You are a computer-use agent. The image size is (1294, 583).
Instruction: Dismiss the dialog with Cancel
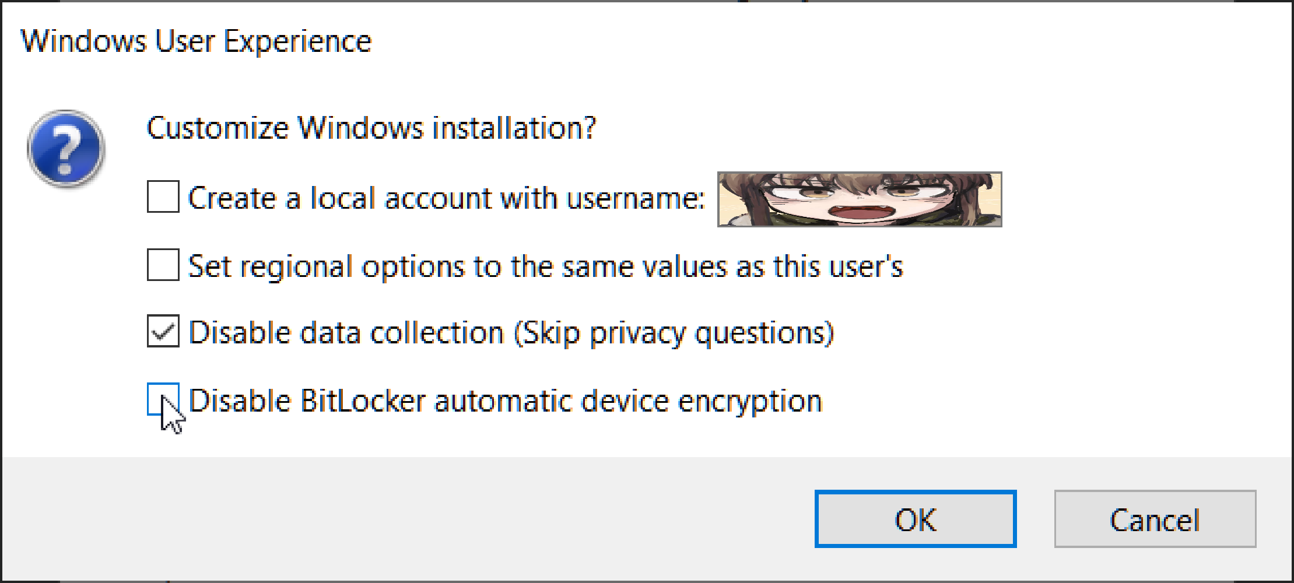1155,519
